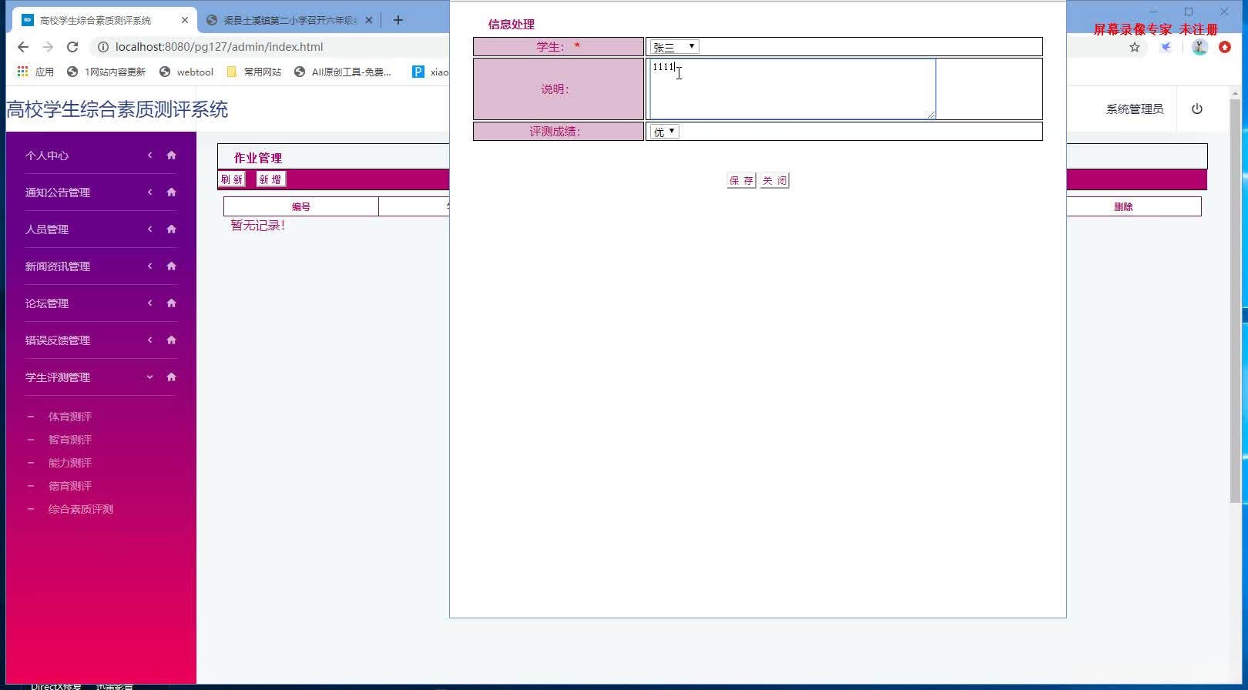Click the 信息处理 dialog heading
Image resolution: width=1248 pixels, height=690 pixels.
coord(512,24)
